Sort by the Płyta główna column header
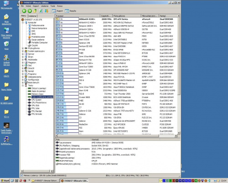The width and height of the screenshot is (228, 183). tap(126, 16)
